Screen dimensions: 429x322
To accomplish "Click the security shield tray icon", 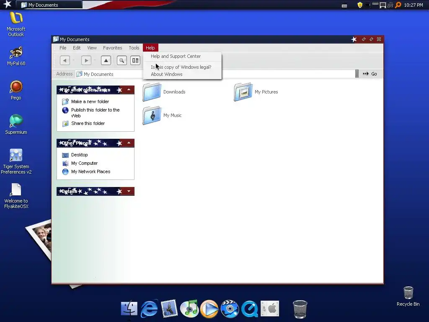I will pos(360,5).
